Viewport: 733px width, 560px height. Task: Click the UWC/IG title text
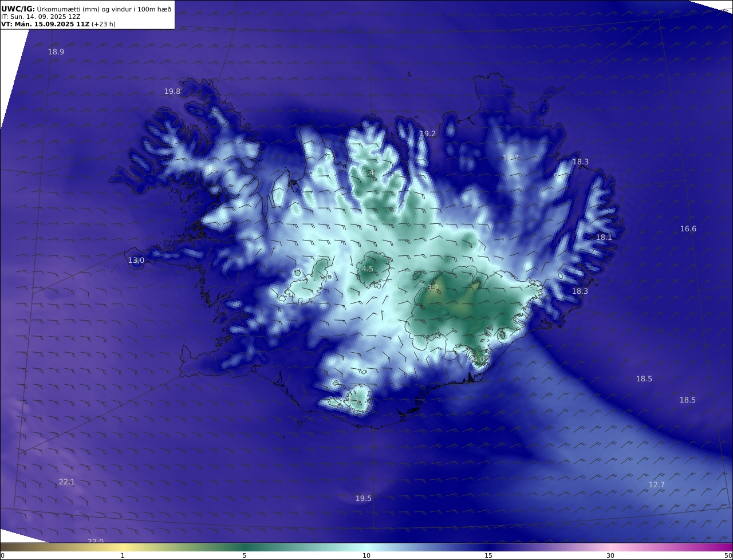click(x=18, y=9)
